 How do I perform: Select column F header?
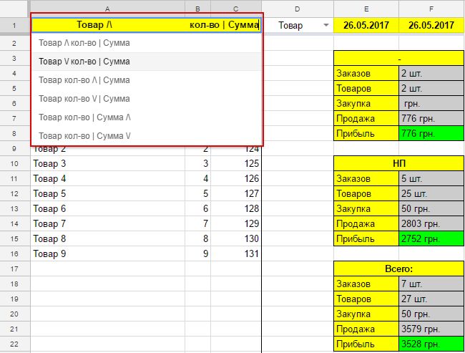tap(431, 9)
